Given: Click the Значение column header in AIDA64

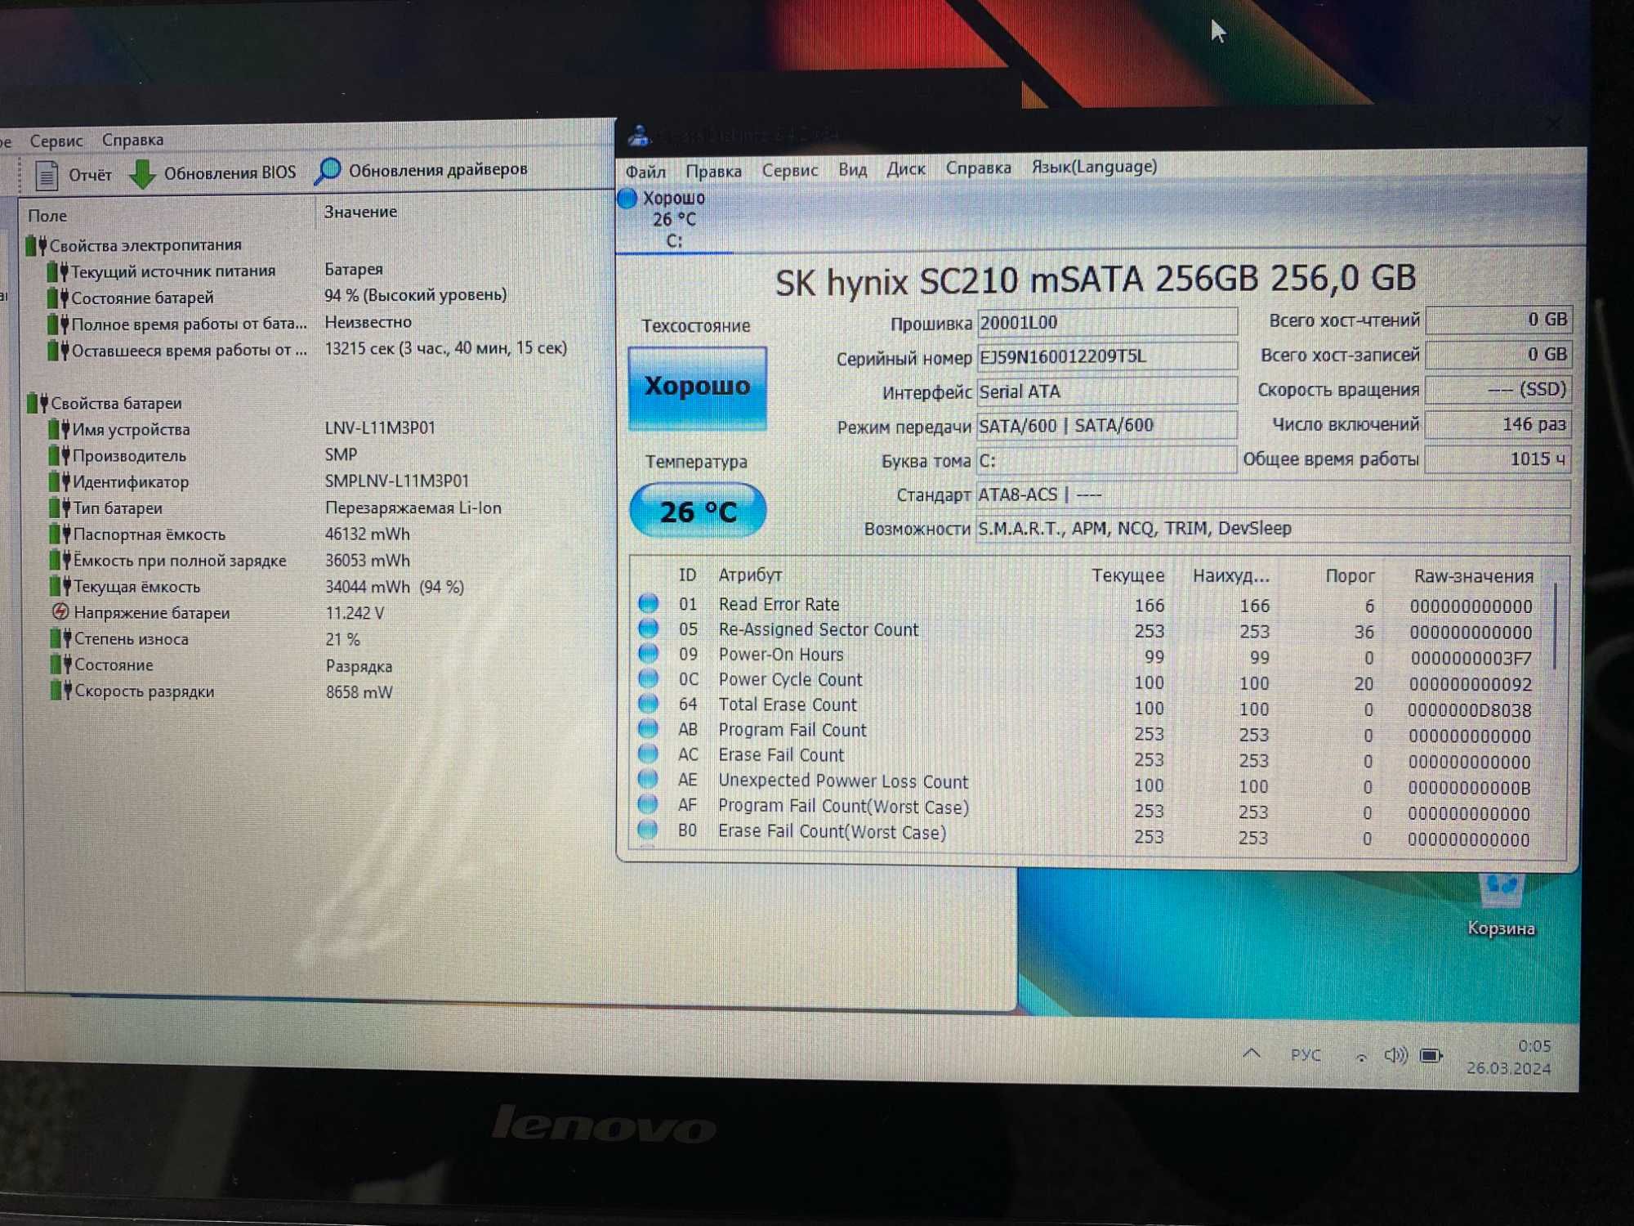Looking at the screenshot, I should click(x=360, y=212).
